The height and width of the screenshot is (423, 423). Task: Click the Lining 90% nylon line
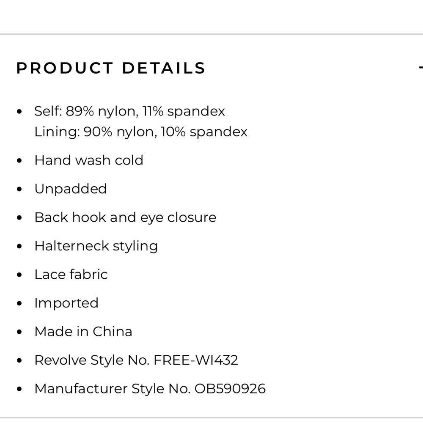pos(141,132)
